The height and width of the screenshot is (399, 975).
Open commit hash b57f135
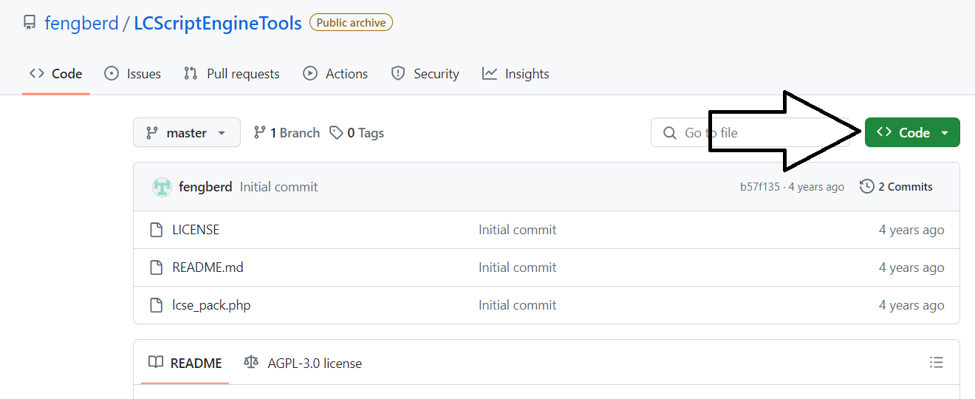pos(759,187)
